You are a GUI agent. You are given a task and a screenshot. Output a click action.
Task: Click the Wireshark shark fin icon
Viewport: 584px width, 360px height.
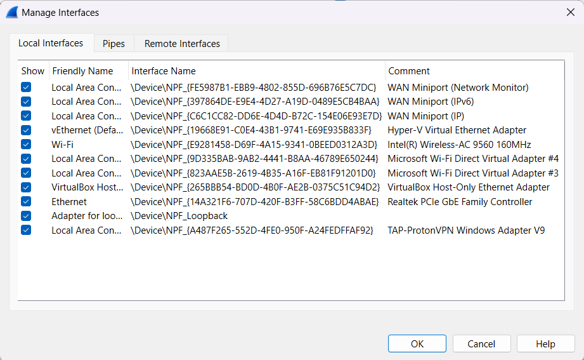tap(11, 12)
